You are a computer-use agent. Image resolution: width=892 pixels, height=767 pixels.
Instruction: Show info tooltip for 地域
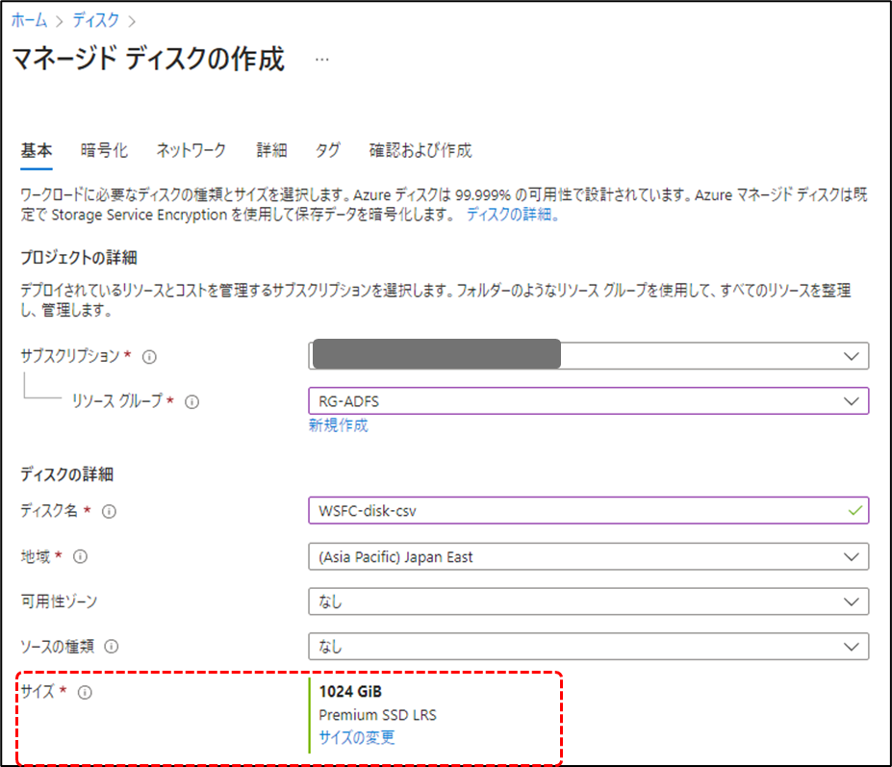pyautogui.click(x=80, y=556)
